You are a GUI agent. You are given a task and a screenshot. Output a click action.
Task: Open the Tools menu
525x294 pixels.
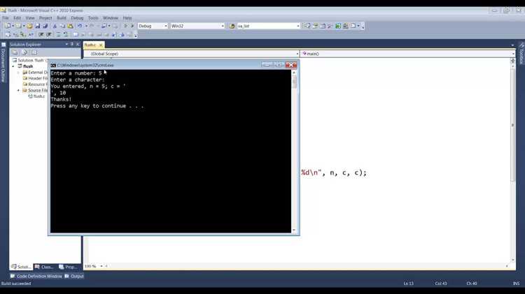coord(93,17)
